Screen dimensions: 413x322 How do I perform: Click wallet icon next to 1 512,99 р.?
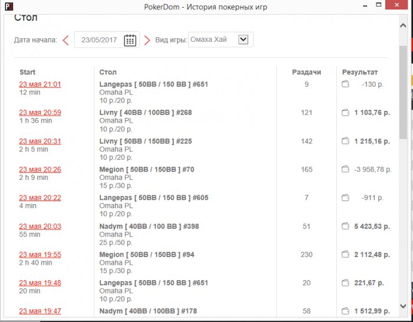coord(345,311)
